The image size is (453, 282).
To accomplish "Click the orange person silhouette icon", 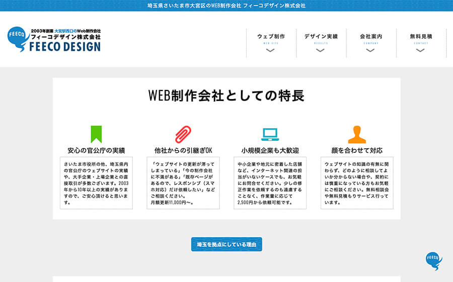I will tap(357, 134).
